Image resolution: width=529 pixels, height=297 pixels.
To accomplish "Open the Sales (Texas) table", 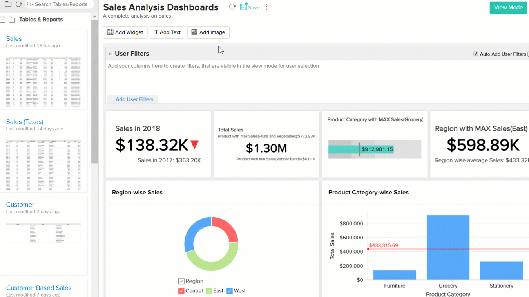I will tap(25, 122).
